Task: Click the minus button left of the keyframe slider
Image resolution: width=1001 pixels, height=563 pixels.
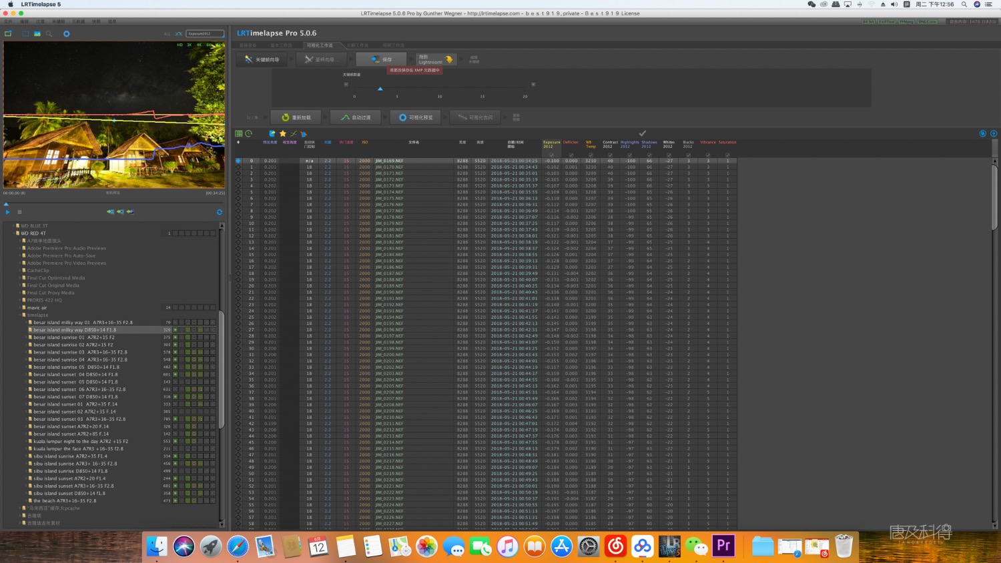Action: [x=346, y=85]
